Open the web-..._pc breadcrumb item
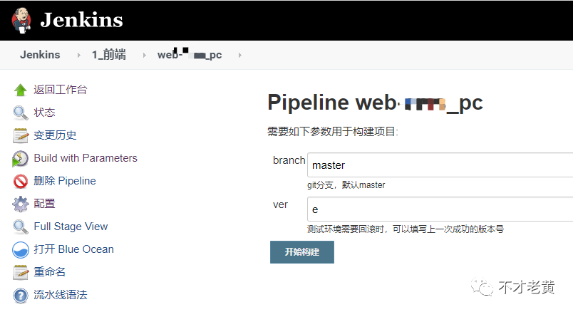The height and width of the screenshot is (312, 573). point(190,55)
